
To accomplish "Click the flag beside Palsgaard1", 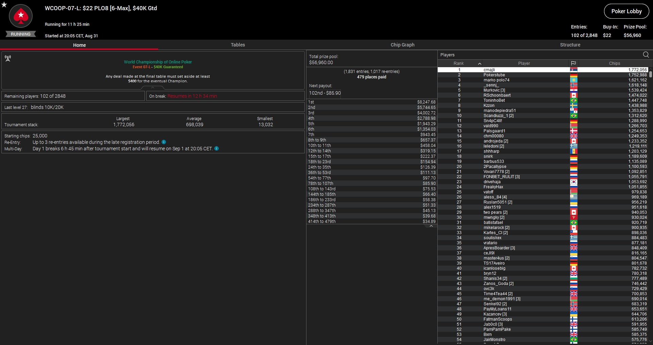I will 573,131.
